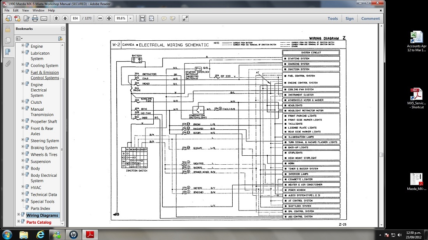Expand Propeller Shaft bookmark node

(x=23, y=121)
